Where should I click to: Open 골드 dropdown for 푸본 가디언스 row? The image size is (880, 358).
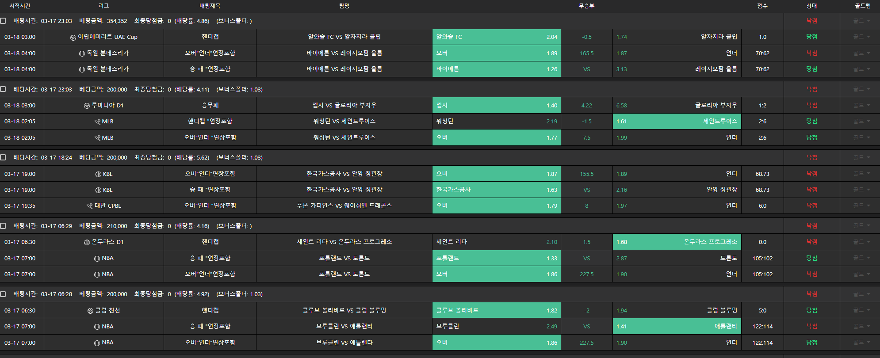(861, 206)
